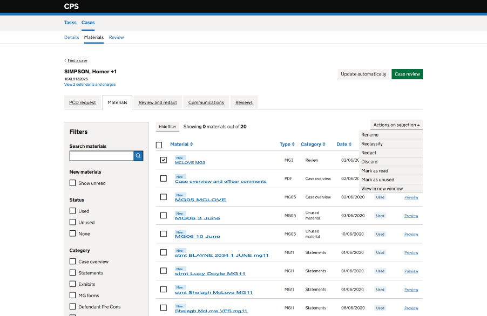Switch to Review sub-navigation tab
The height and width of the screenshot is (316, 487).
pyautogui.click(x=116, y=38)
